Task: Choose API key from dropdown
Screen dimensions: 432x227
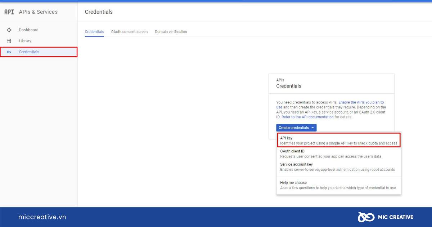Action: coord(339,141)
